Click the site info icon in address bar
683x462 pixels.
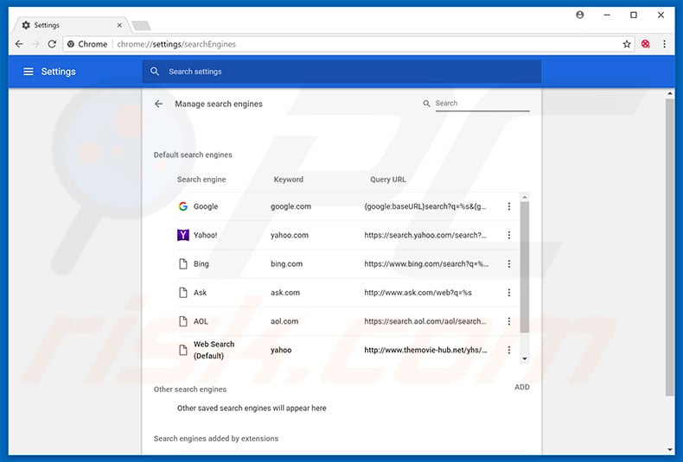pyautogui.click(x=71, y=44)
